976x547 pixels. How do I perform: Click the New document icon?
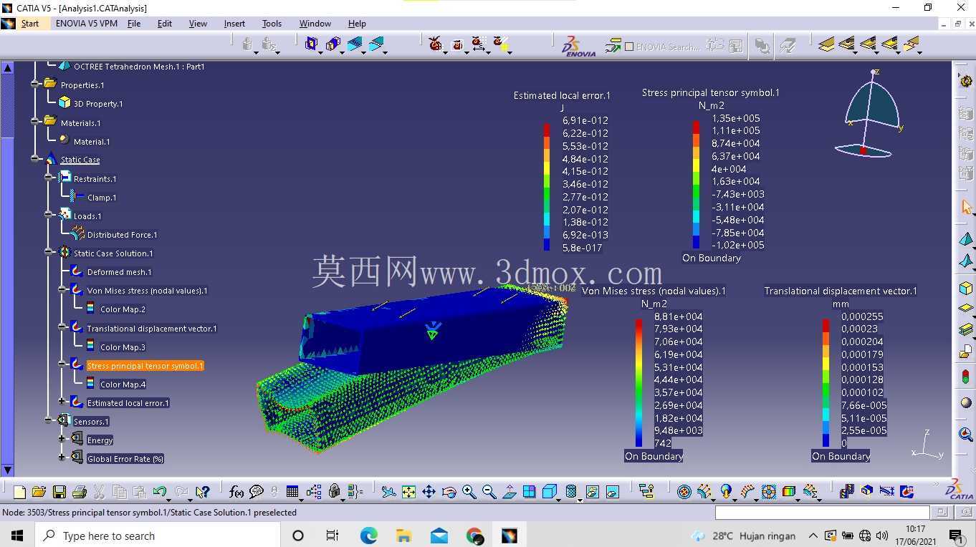pyautogui.click(x=19, y=492)
